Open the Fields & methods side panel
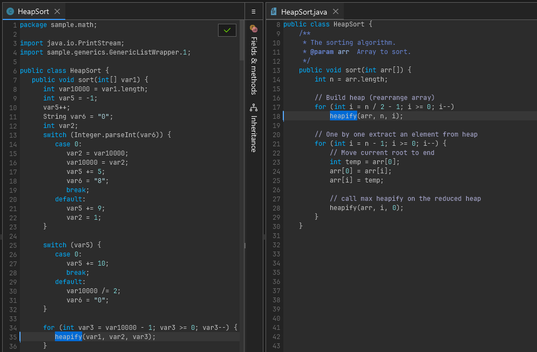This screenshot has height=352, width=537. pos(254,65)
